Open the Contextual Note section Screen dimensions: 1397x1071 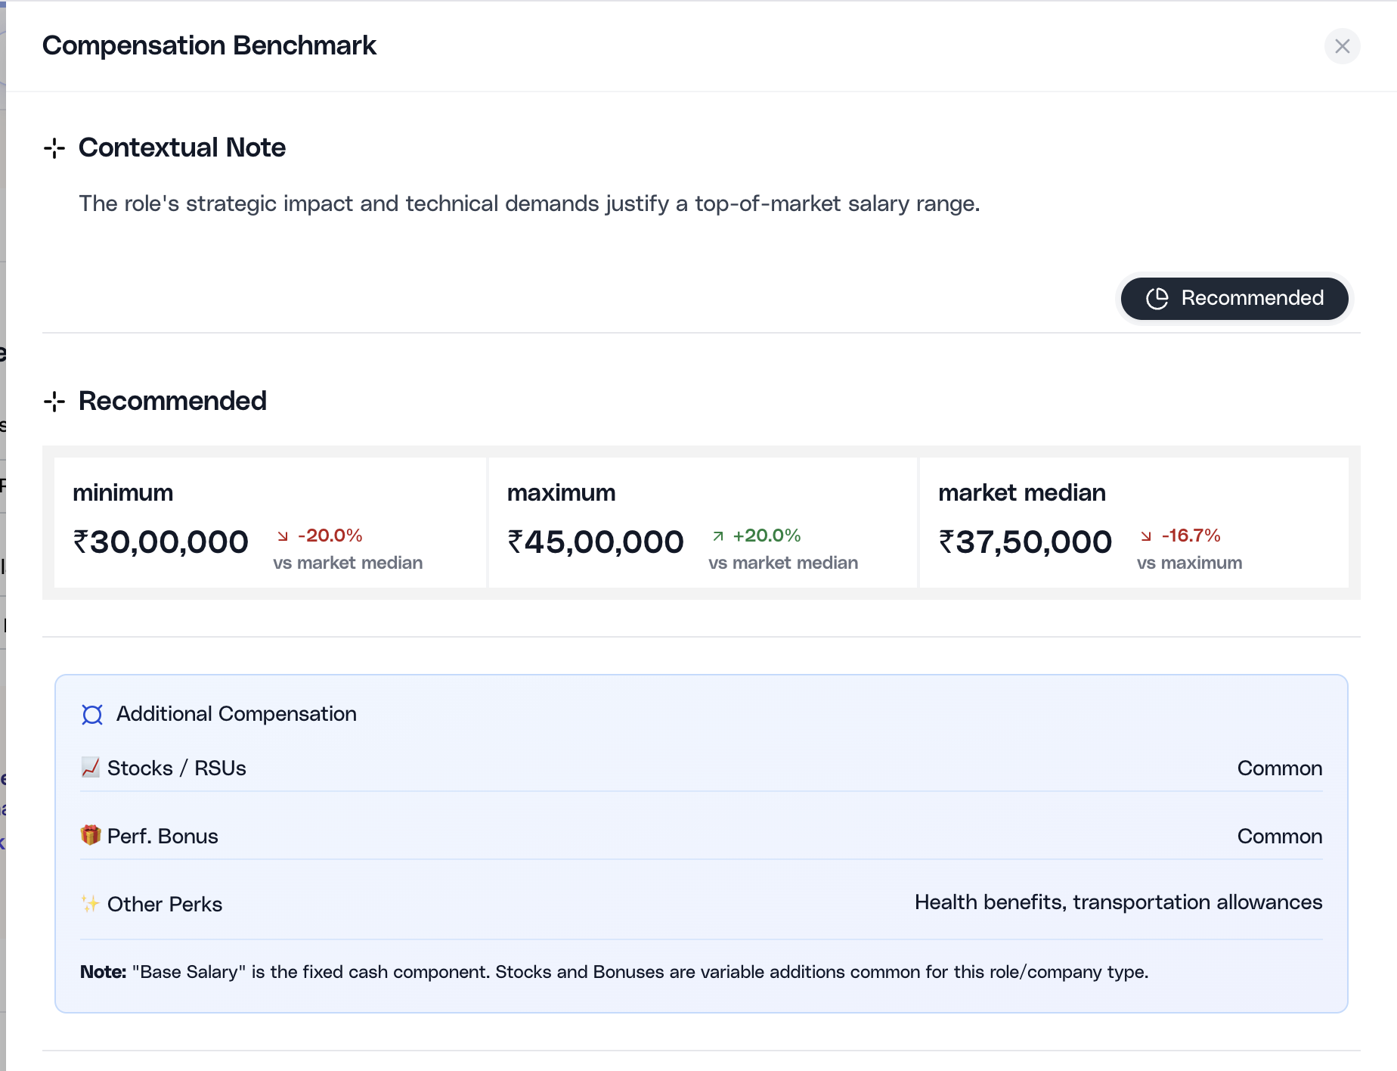point(182,147)
